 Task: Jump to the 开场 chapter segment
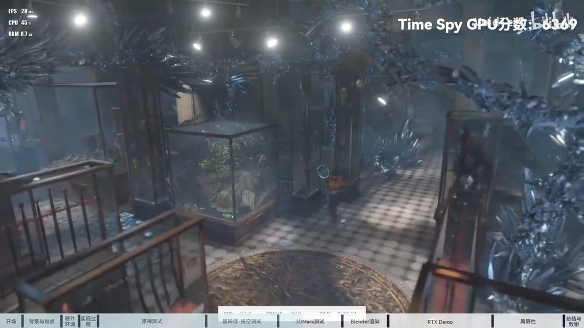click(11, 322)
